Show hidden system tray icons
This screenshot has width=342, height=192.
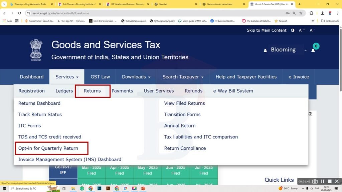pos(303,188)
